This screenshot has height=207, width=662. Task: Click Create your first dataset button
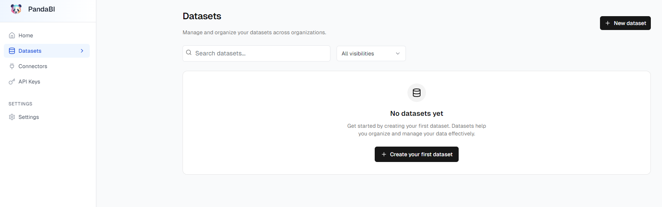click(x=417, y=154)
